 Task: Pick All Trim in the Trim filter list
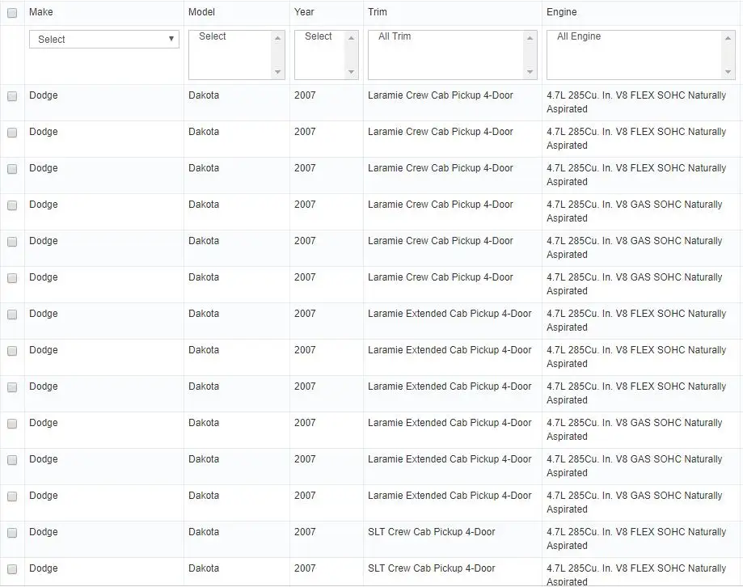(x=395, y=36)
